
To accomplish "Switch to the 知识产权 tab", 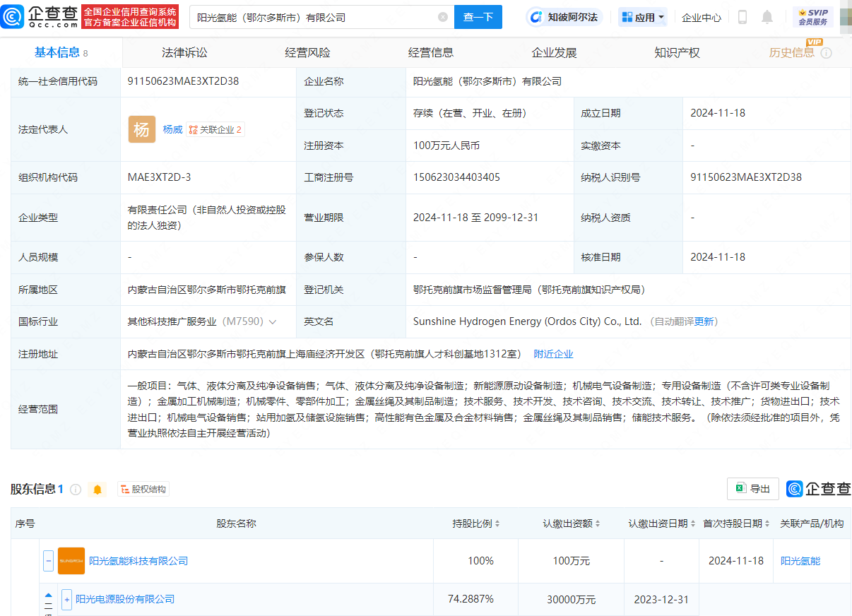I will (x=678, y=52).
